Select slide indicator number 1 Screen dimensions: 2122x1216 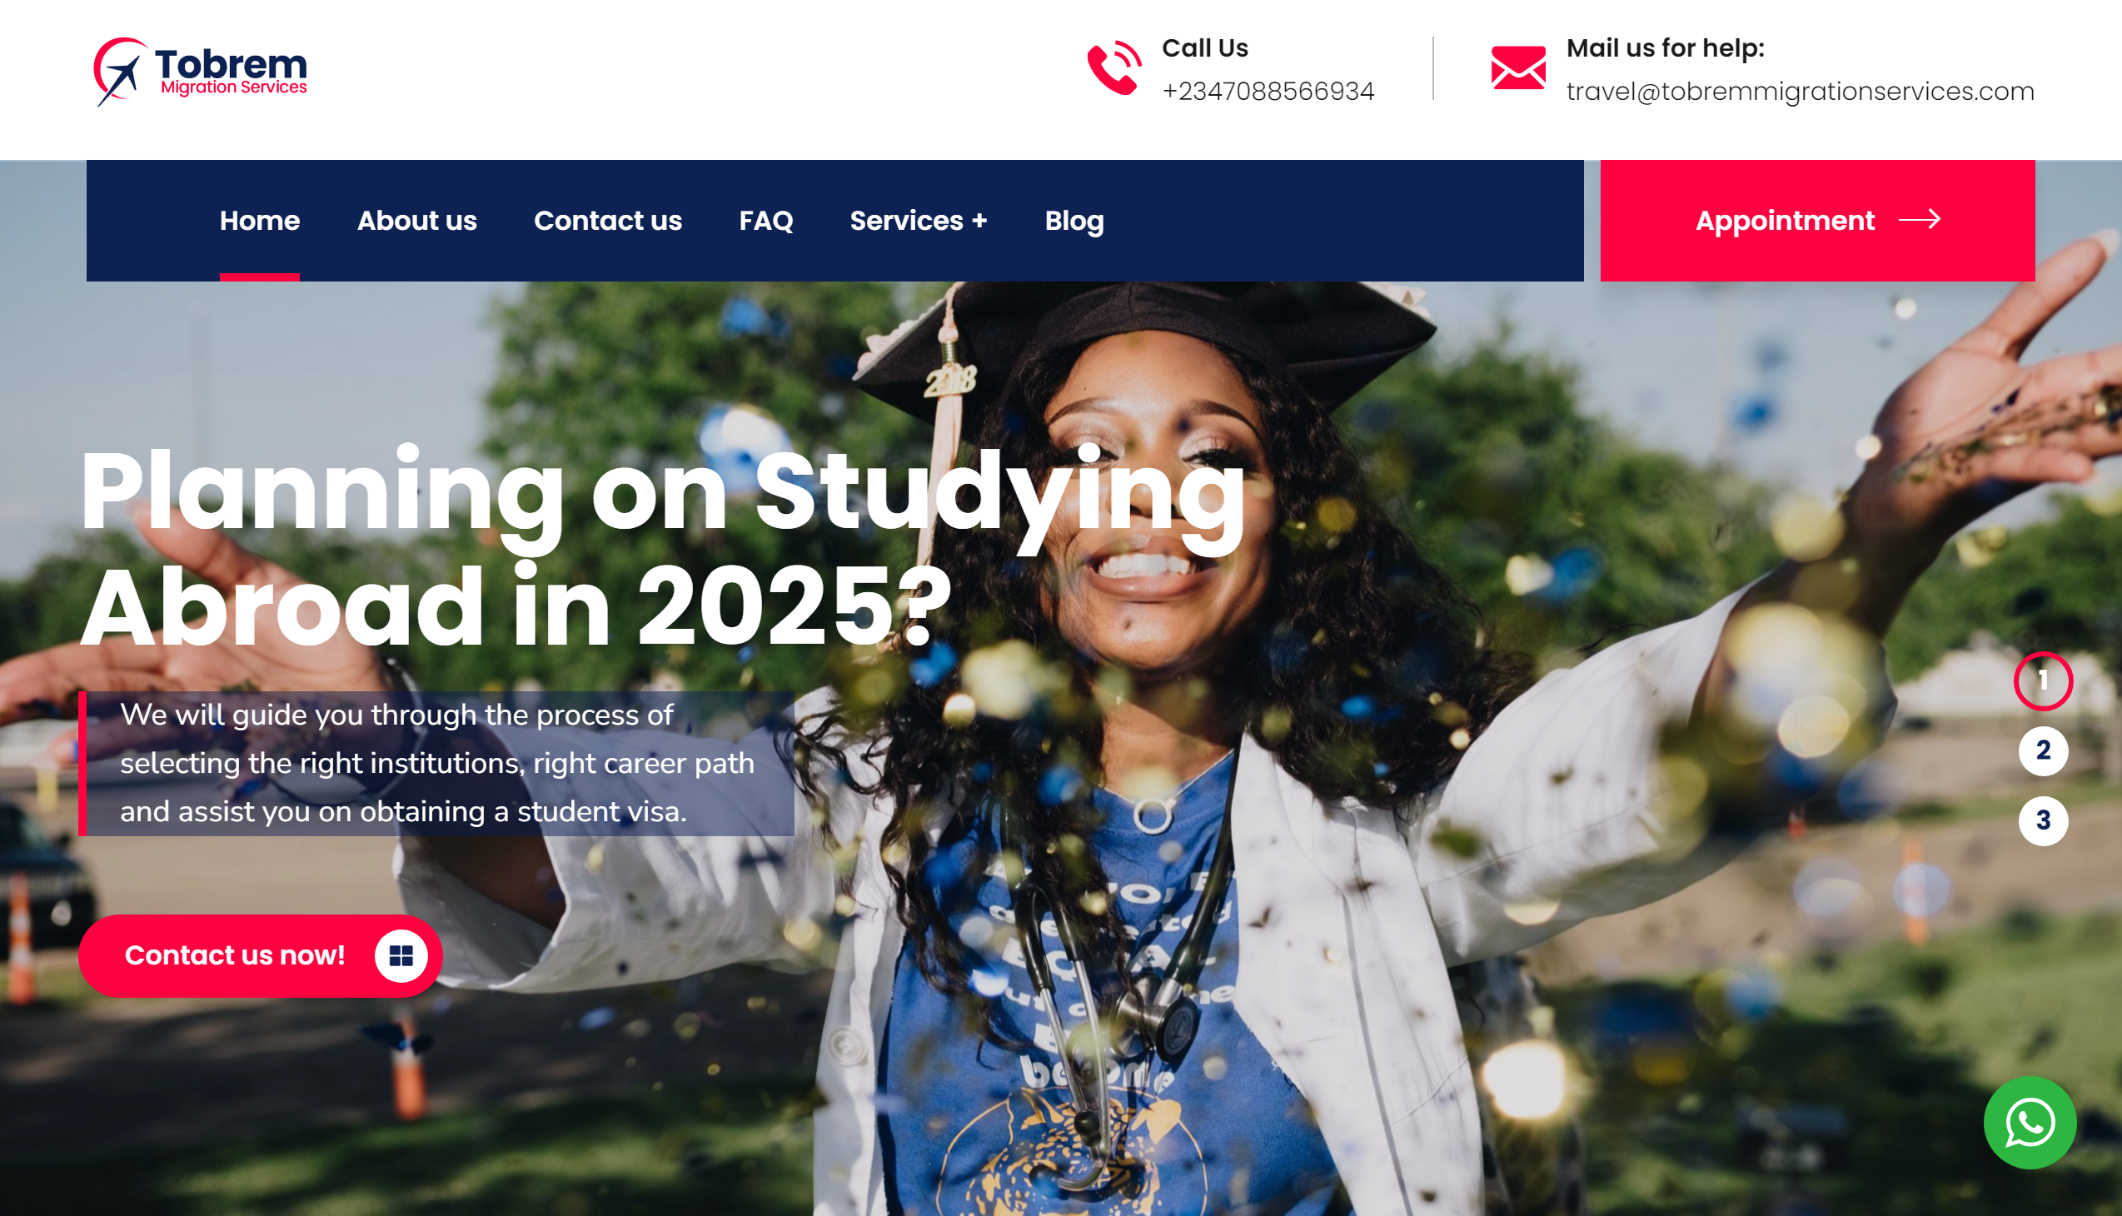point(2043,680)
